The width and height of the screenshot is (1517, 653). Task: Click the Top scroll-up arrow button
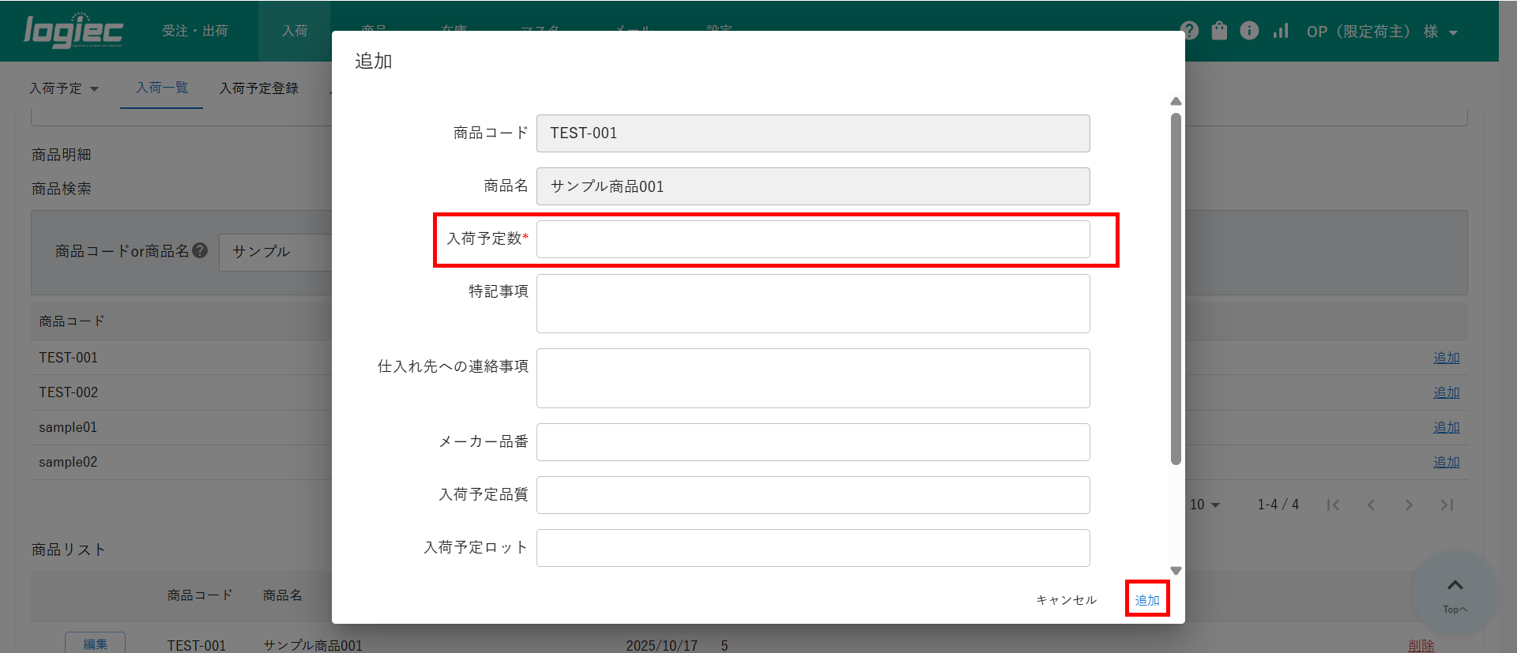coord(1455,593)
